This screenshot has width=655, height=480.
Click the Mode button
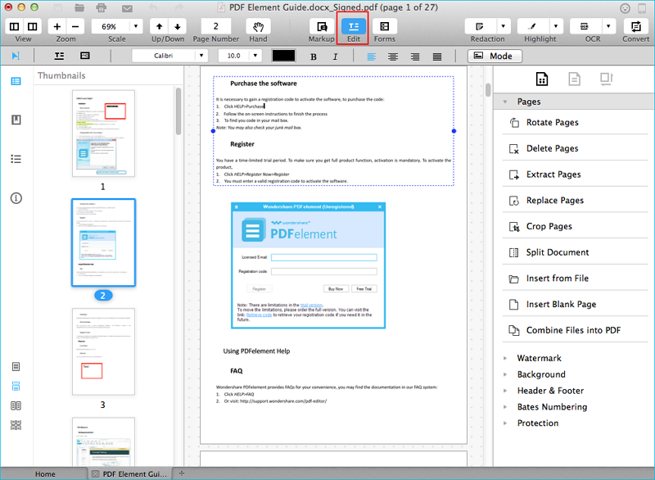coord(495,56)
